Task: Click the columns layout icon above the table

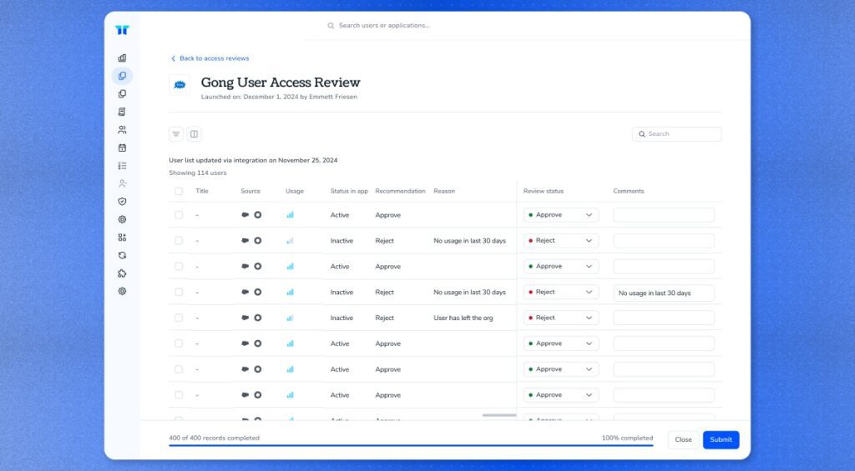Action: (194, 134)
